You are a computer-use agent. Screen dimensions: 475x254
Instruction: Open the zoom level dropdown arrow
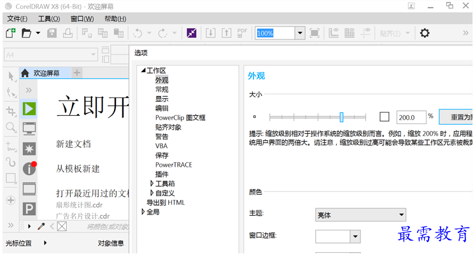tap(300, 33)
